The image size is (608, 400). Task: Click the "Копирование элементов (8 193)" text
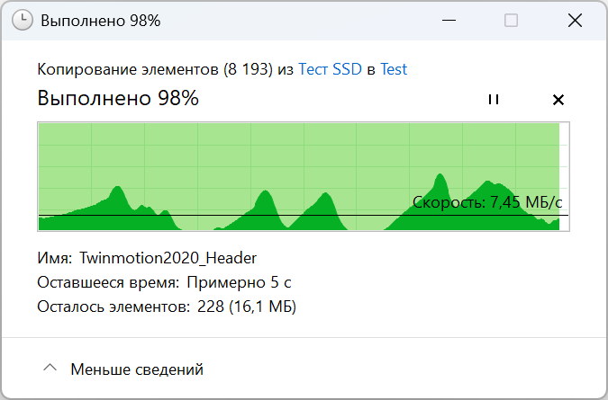point(155,69)
